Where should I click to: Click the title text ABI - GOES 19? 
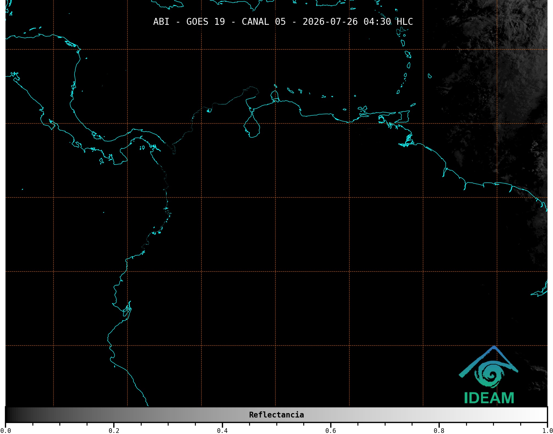pos(189,22)
